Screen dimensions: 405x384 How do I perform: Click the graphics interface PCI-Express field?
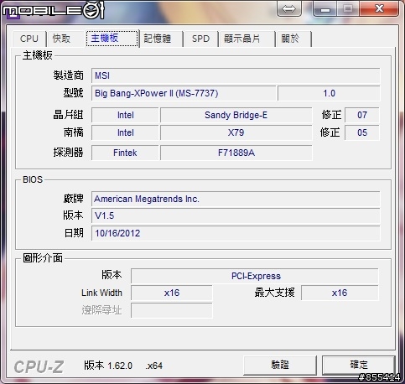pyautogui.click(x=255, y=276)
